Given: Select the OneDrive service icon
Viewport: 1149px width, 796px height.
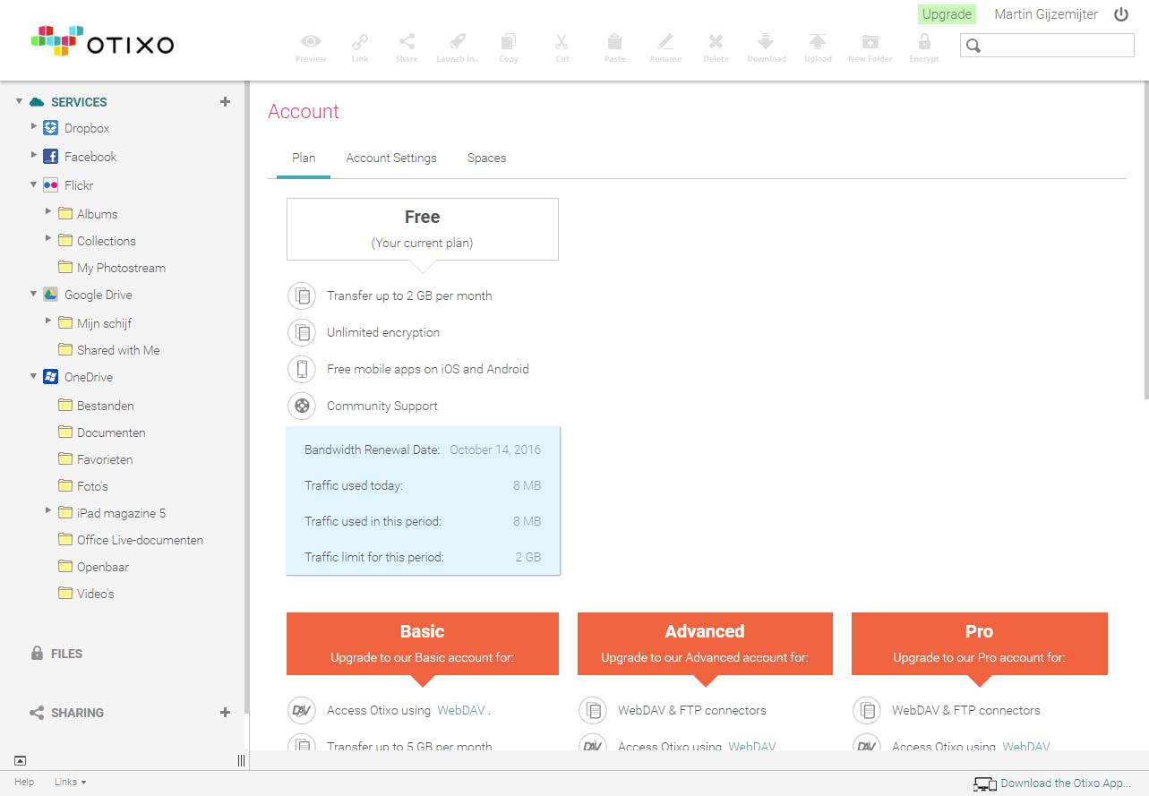Looking at the screenshot, I should [x=51, y=377].
